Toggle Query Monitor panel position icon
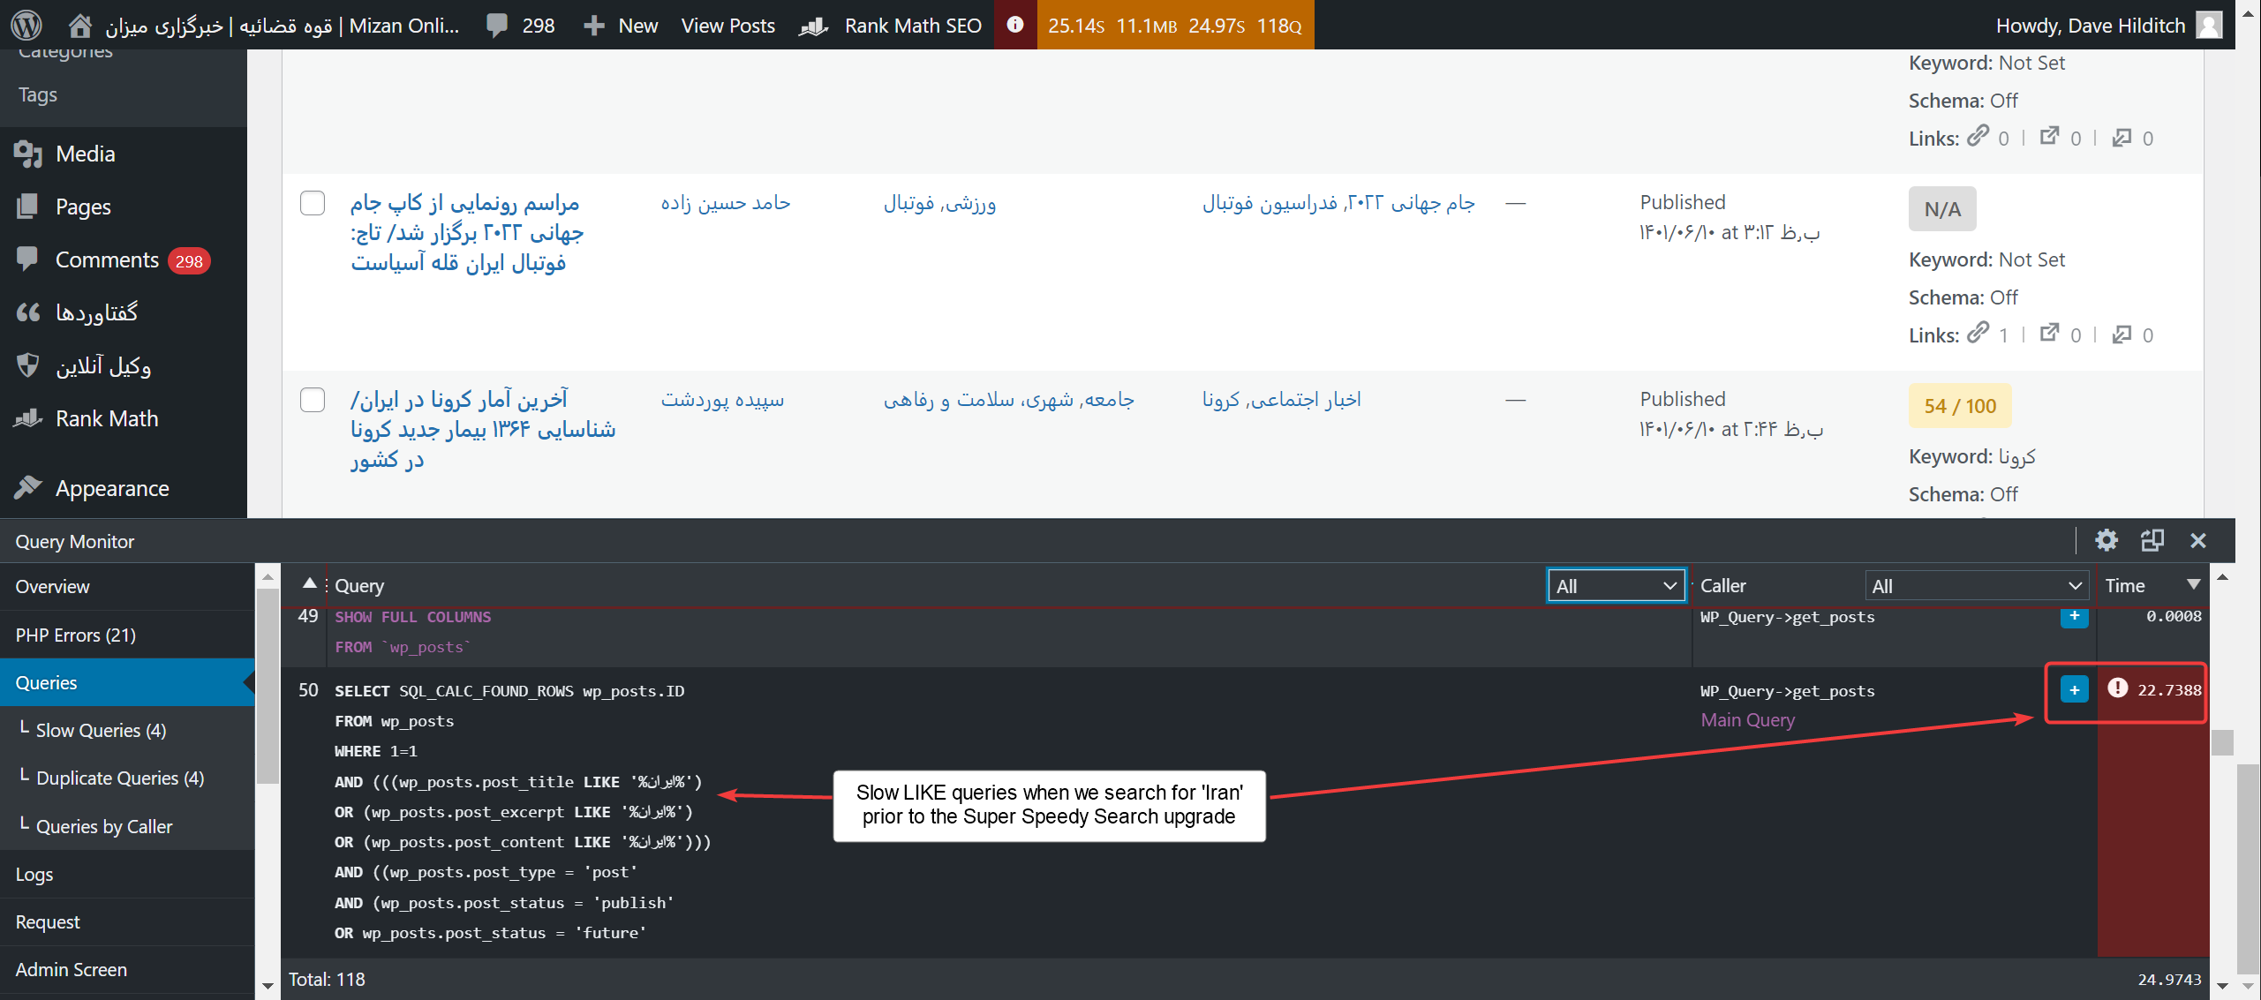The width and height of the screenshot is (2261, 1000). (x=2152, y=540)
